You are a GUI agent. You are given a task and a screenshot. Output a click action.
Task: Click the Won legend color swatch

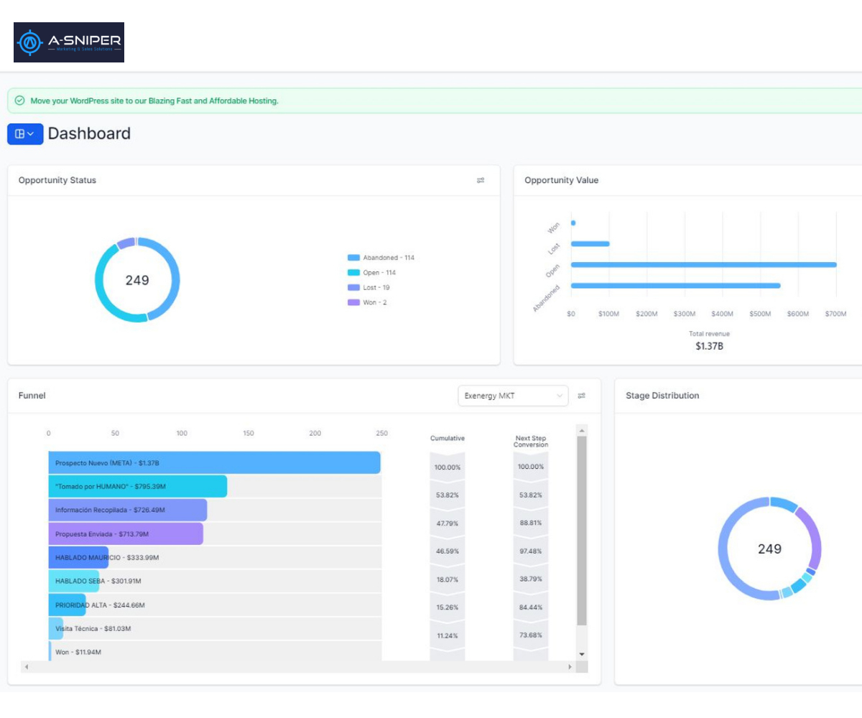click(x=353, y=303)
